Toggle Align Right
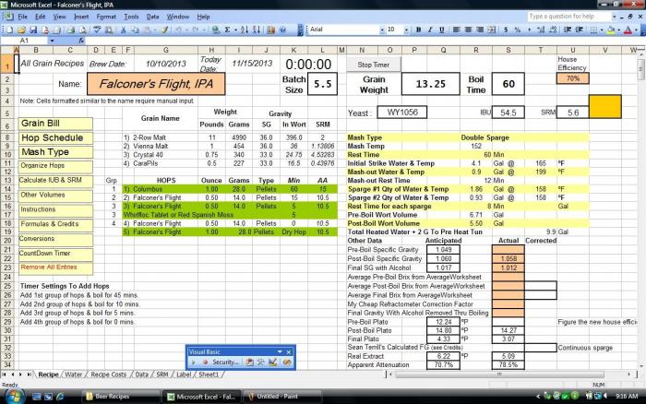 click(x=480, y=30)
